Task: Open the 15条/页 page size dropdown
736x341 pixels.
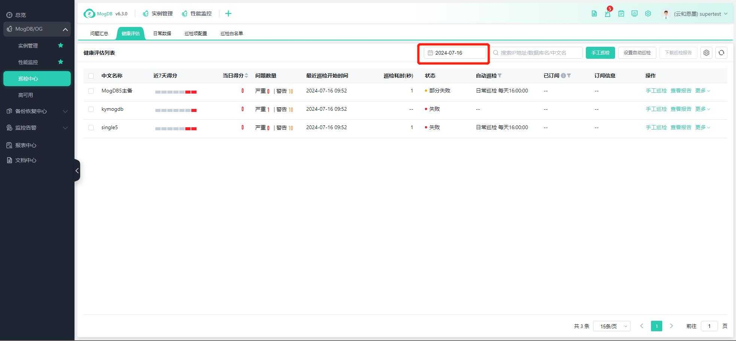Action: pos(612,326)
